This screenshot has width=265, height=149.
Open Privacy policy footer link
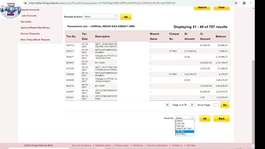pyautogui.click(x=122, y=145)
